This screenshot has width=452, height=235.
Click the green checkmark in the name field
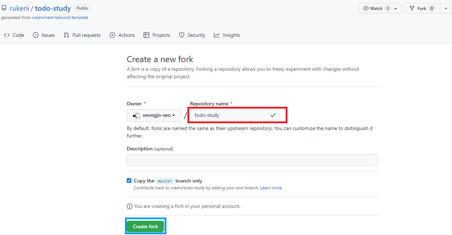pos(273,115)
